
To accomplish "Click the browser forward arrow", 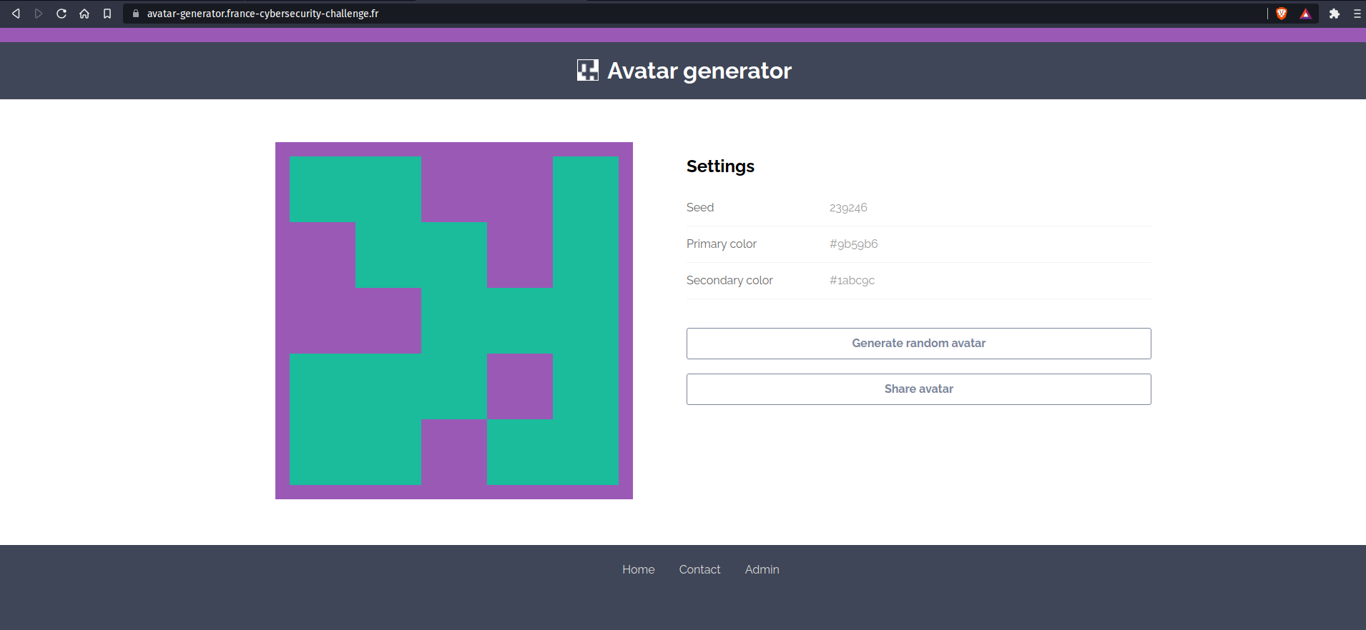I will coord(39,14).
